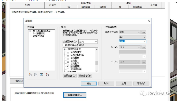Viewport: 179px width, 102px height.
Task: Click the ... button beside 与(A)
Action: pos(144,47)
